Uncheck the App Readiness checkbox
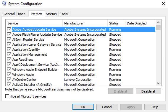This screenshot has width=168, height=112. [x=9, y=60]
